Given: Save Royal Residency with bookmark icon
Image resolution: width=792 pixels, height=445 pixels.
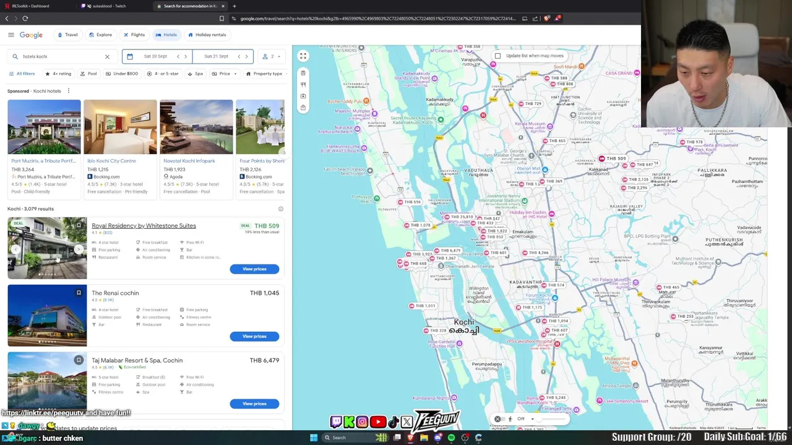Looking at the screenshot, I should 79,225.
